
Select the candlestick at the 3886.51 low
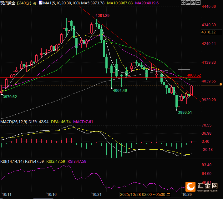[177, 101]
